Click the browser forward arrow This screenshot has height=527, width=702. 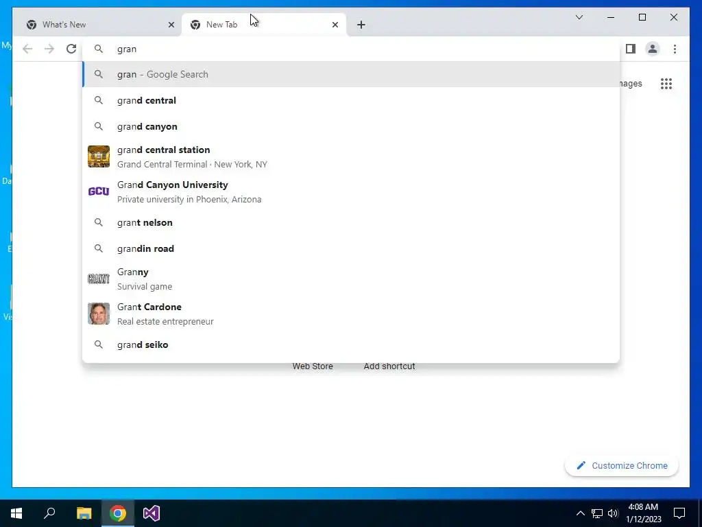coord(49,49)
